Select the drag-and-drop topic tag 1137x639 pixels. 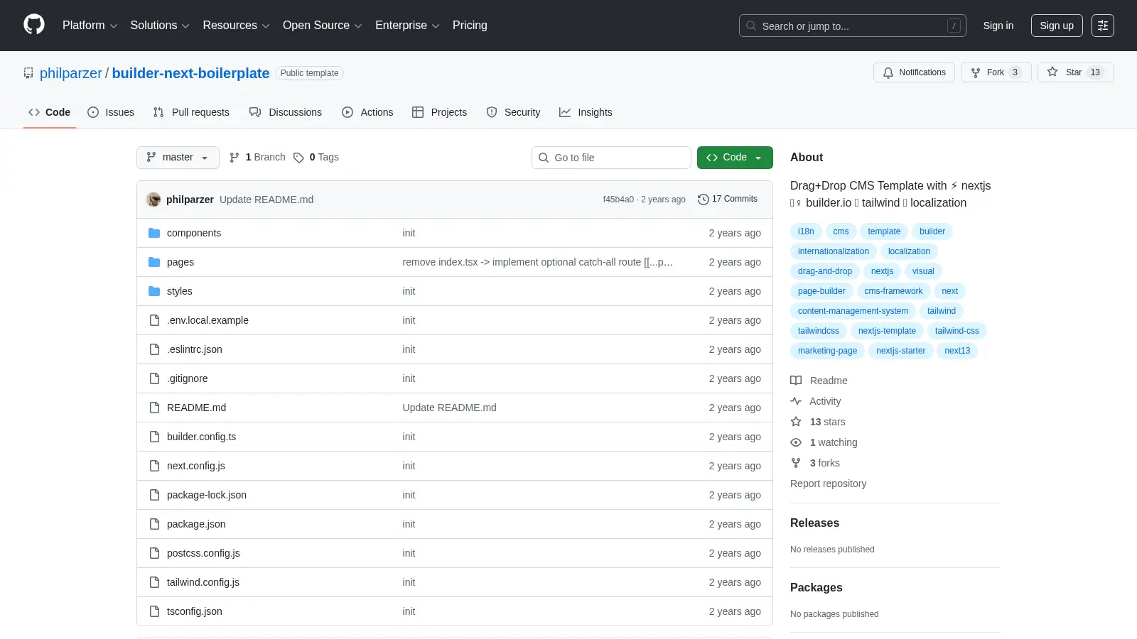pyautogui.click(x=825, y=271)
